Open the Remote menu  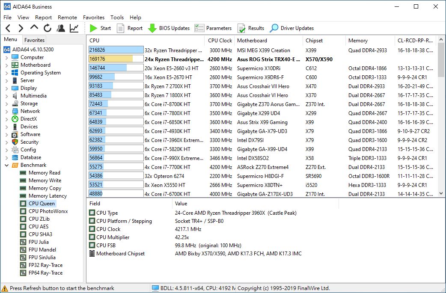67,18
